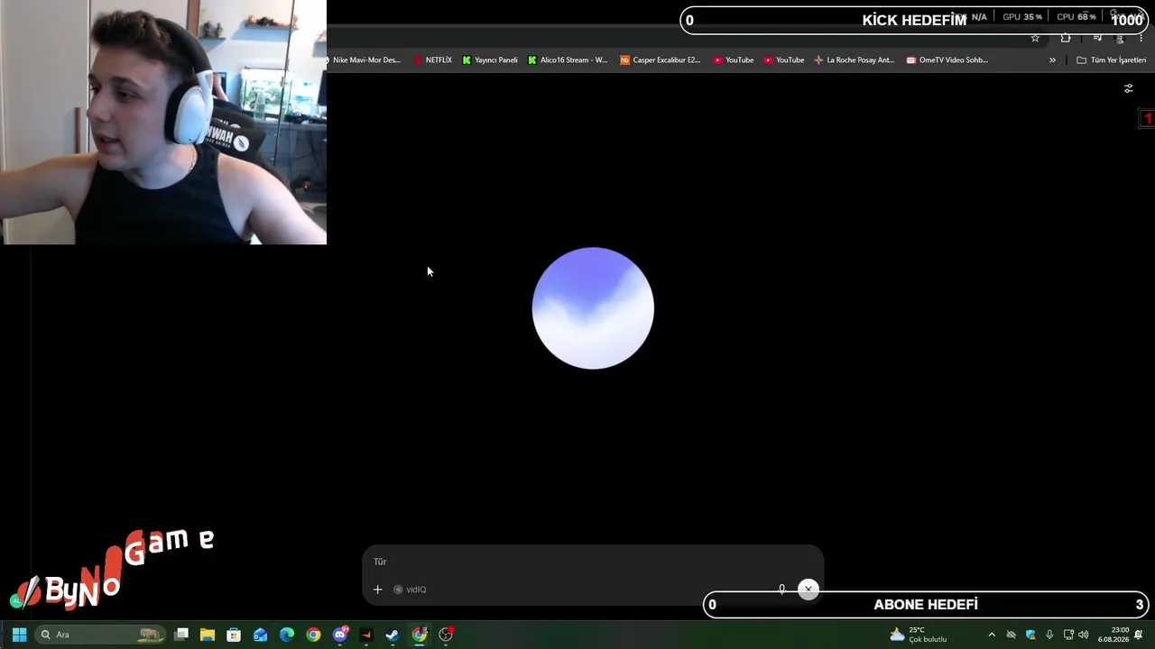Open the Windows Start menu
1155x649 pixels.
[x=19, y=635]
